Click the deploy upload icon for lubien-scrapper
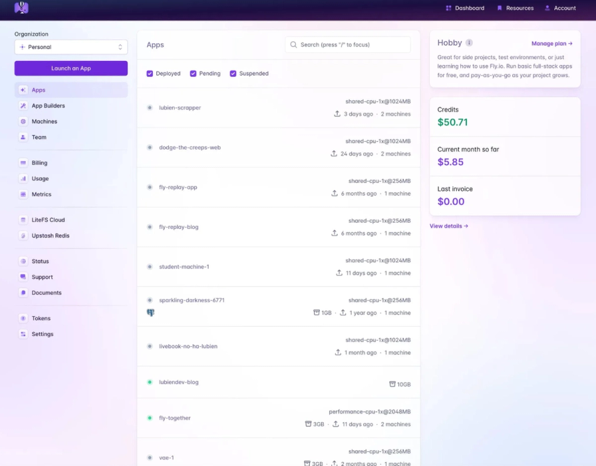The height and width of the screenshot is (466, 596). (x=337, y=114)
